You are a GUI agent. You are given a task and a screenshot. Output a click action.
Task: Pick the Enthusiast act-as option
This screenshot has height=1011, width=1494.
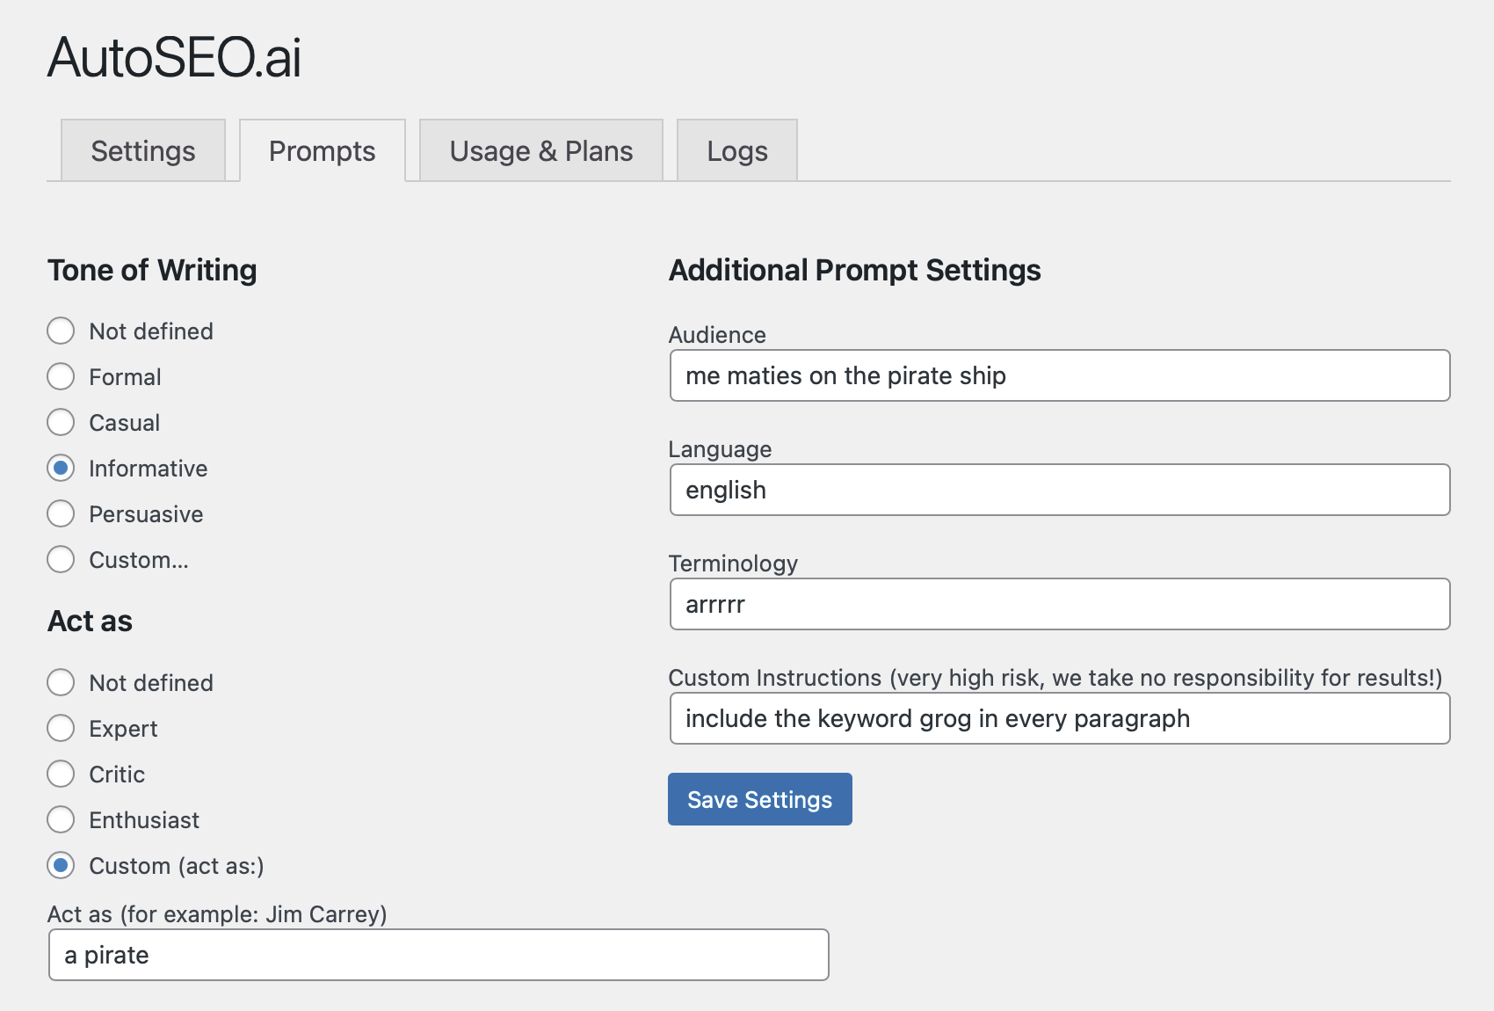(61, 820)
